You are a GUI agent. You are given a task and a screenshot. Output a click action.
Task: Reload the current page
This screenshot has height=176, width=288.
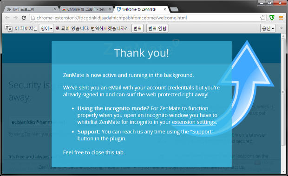24,18
